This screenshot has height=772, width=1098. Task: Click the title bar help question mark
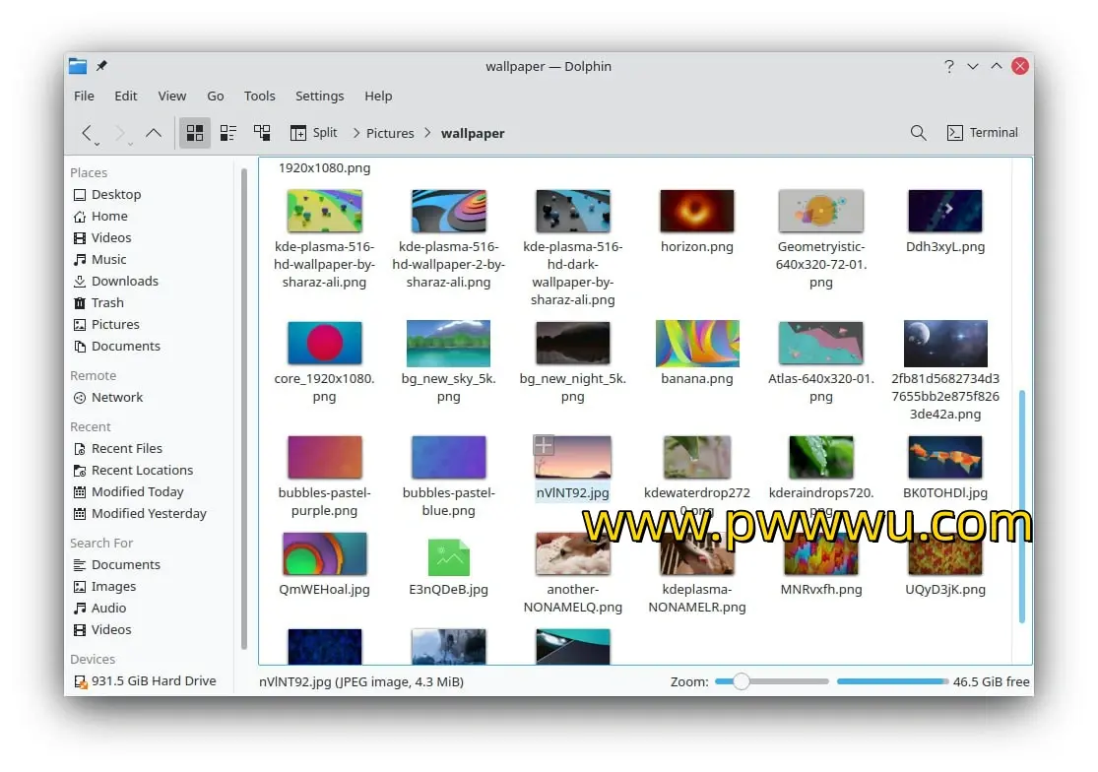[x=948, y=66]
